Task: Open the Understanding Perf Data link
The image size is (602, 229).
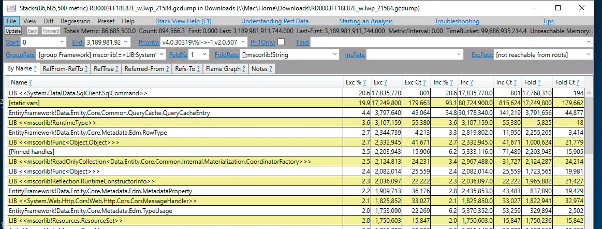Action: coord(275,21)
